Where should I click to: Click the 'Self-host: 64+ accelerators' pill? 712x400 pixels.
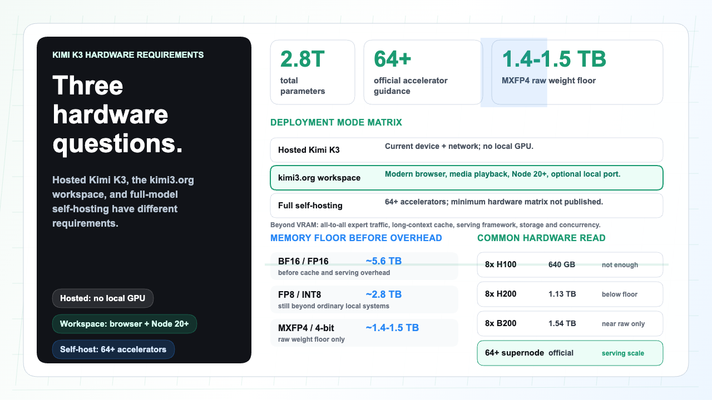(113, 349)
